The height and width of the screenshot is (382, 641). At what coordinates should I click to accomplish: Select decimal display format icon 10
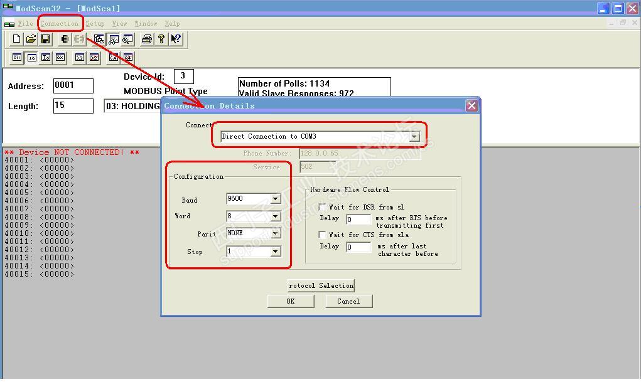(31, 58)
